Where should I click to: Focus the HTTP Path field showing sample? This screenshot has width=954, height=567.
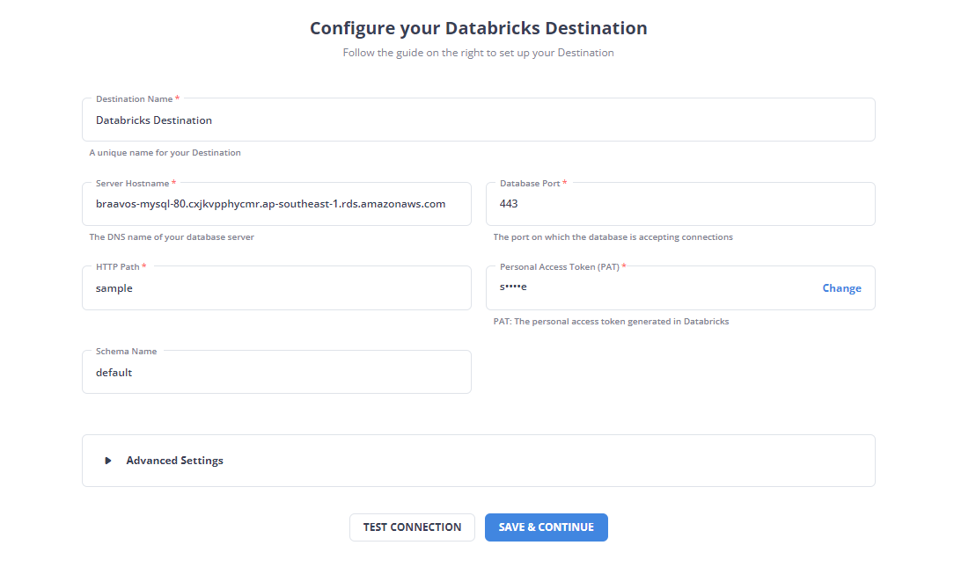[277, 288]
